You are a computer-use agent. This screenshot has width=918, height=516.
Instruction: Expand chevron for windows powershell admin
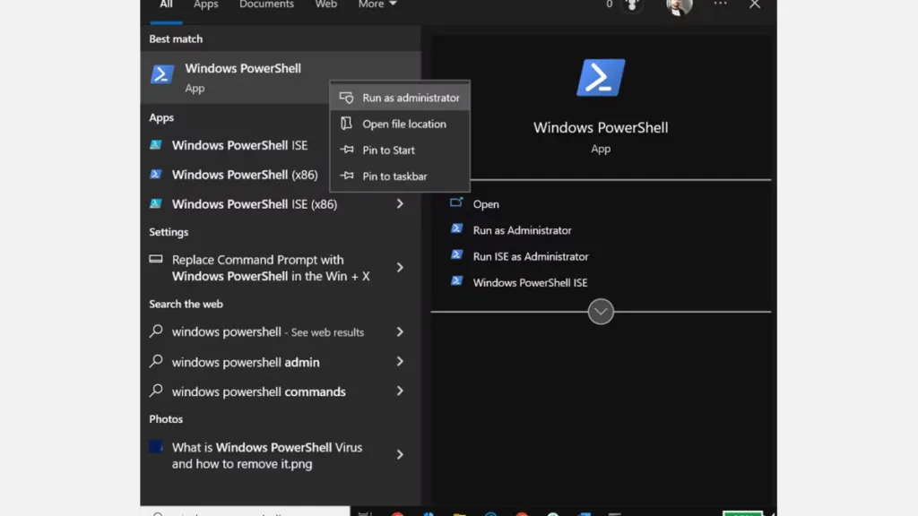400,362
